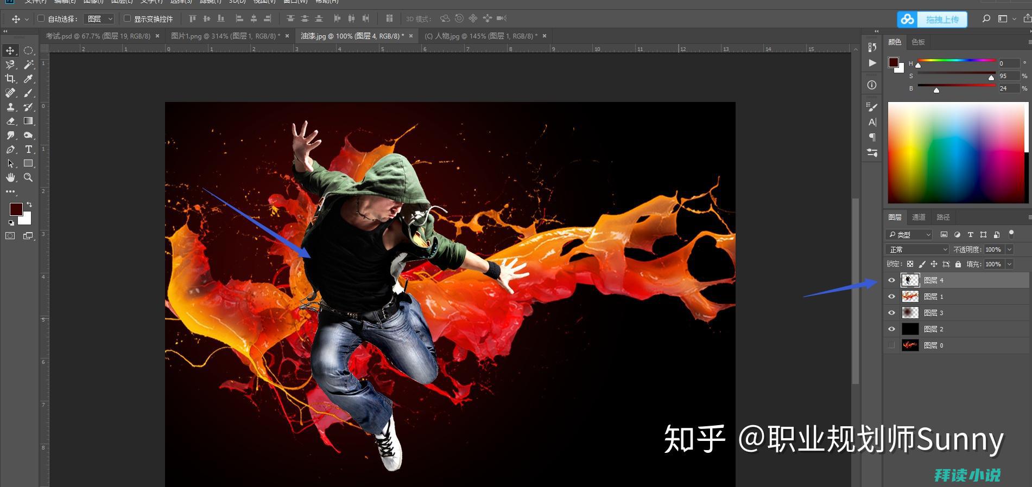Switch to the 通道 channels tab
Image resolution: width=1032 pixels, height=487 pixels.
pos(919,217)
